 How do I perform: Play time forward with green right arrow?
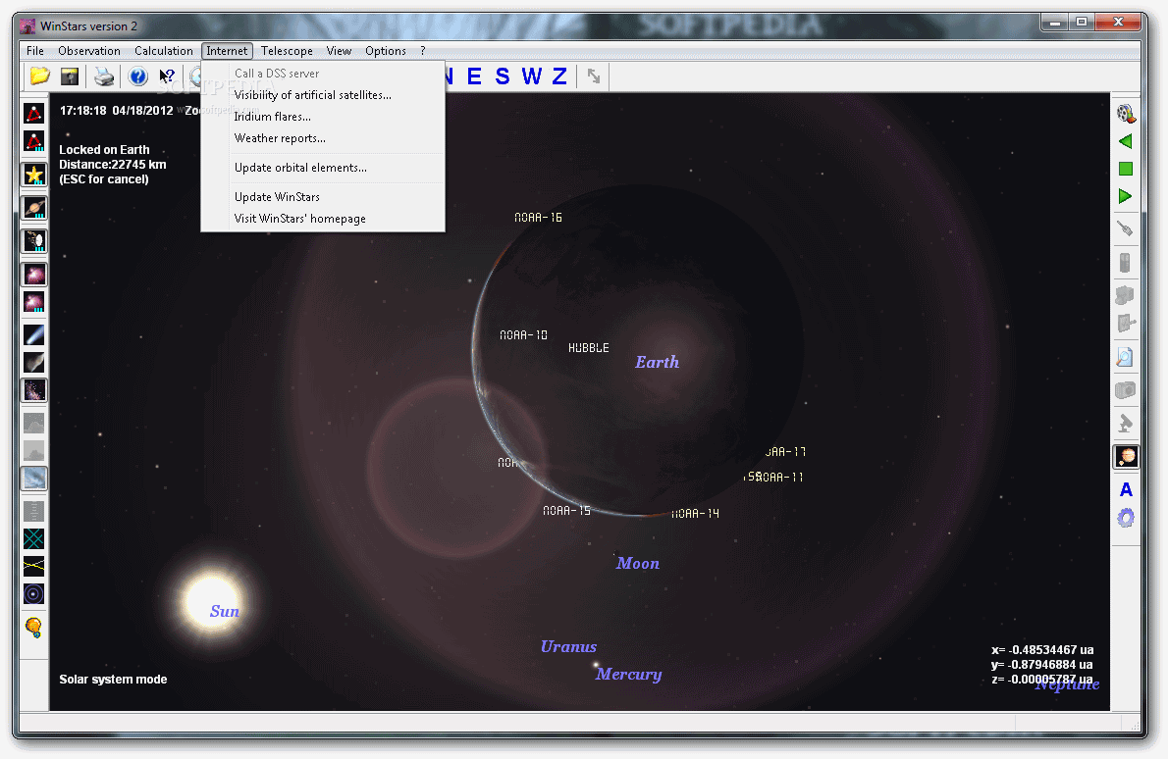1126,196
